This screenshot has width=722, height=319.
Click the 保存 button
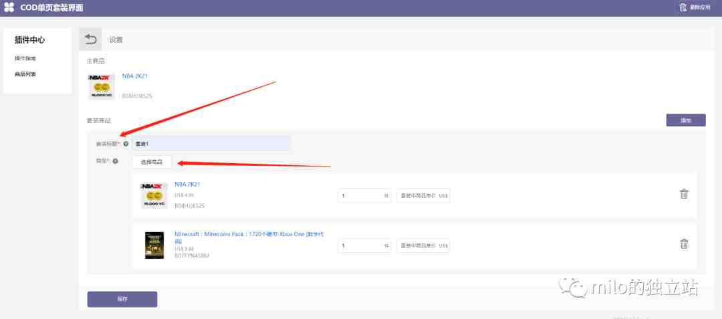click(x=122, y=299)
